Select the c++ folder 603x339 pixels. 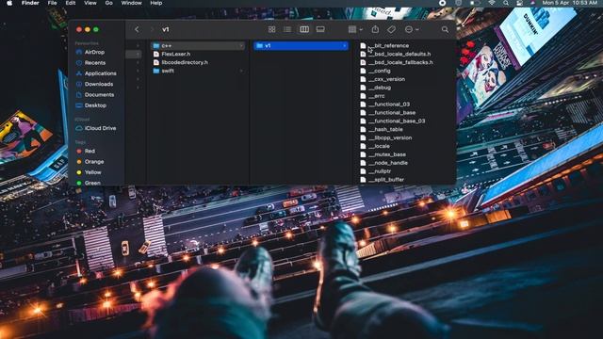(x=198, y=46)
